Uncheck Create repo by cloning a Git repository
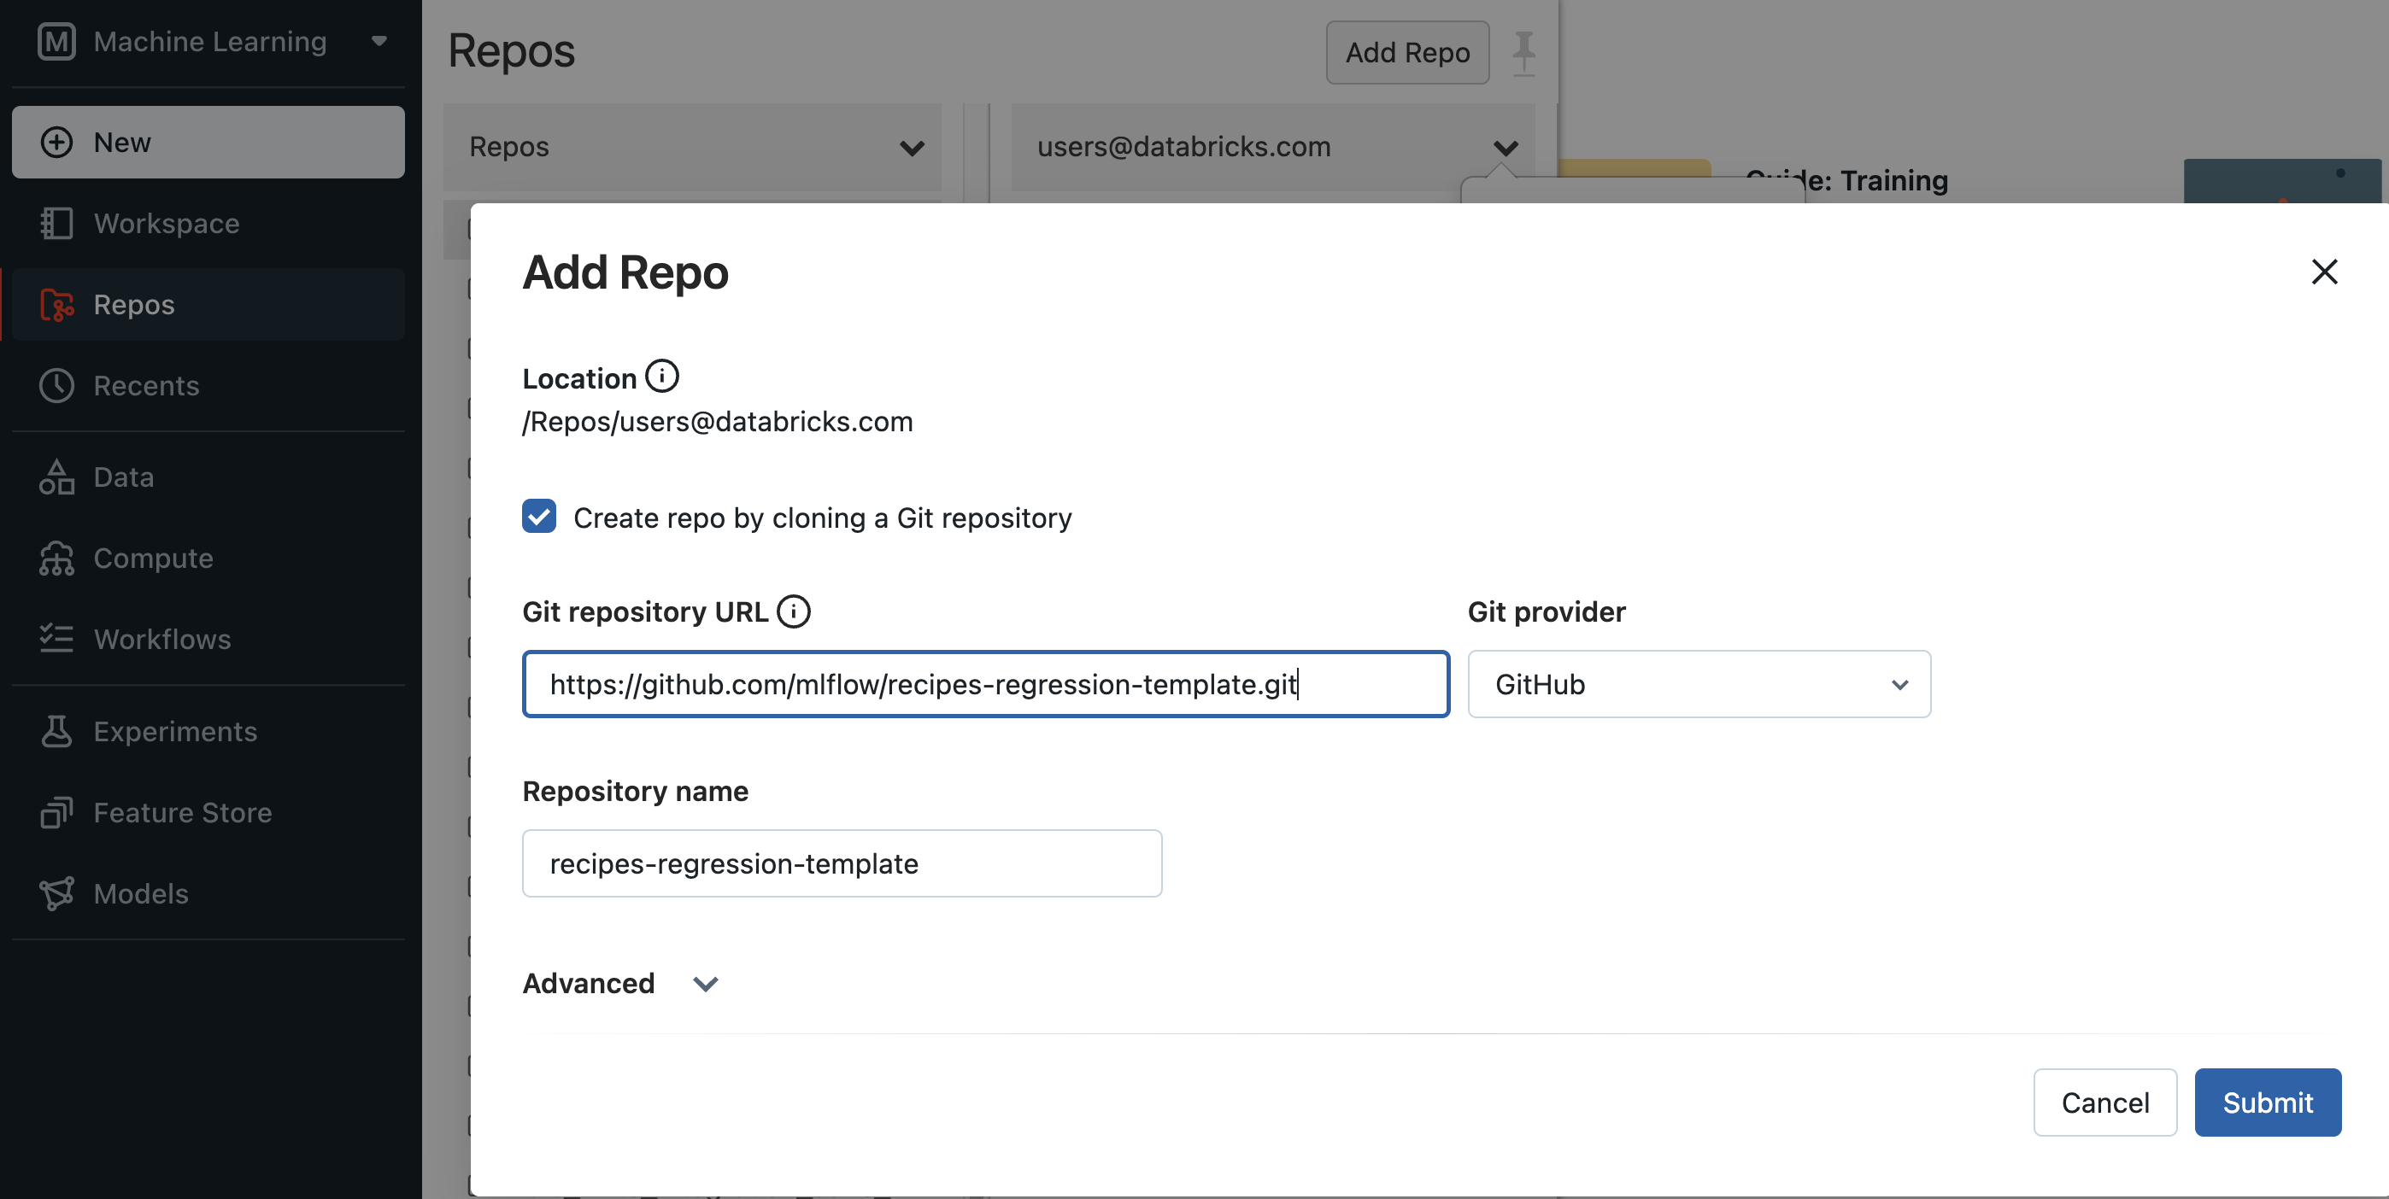The image size is (2389, 1199). 539,517
